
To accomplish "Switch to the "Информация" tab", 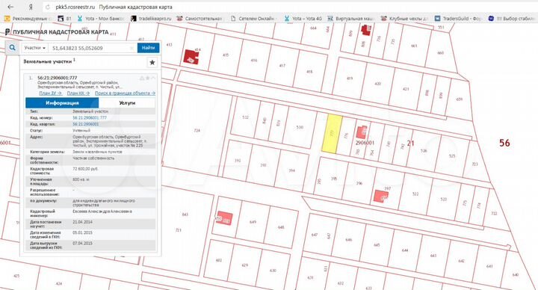I will tap(62, 103).
